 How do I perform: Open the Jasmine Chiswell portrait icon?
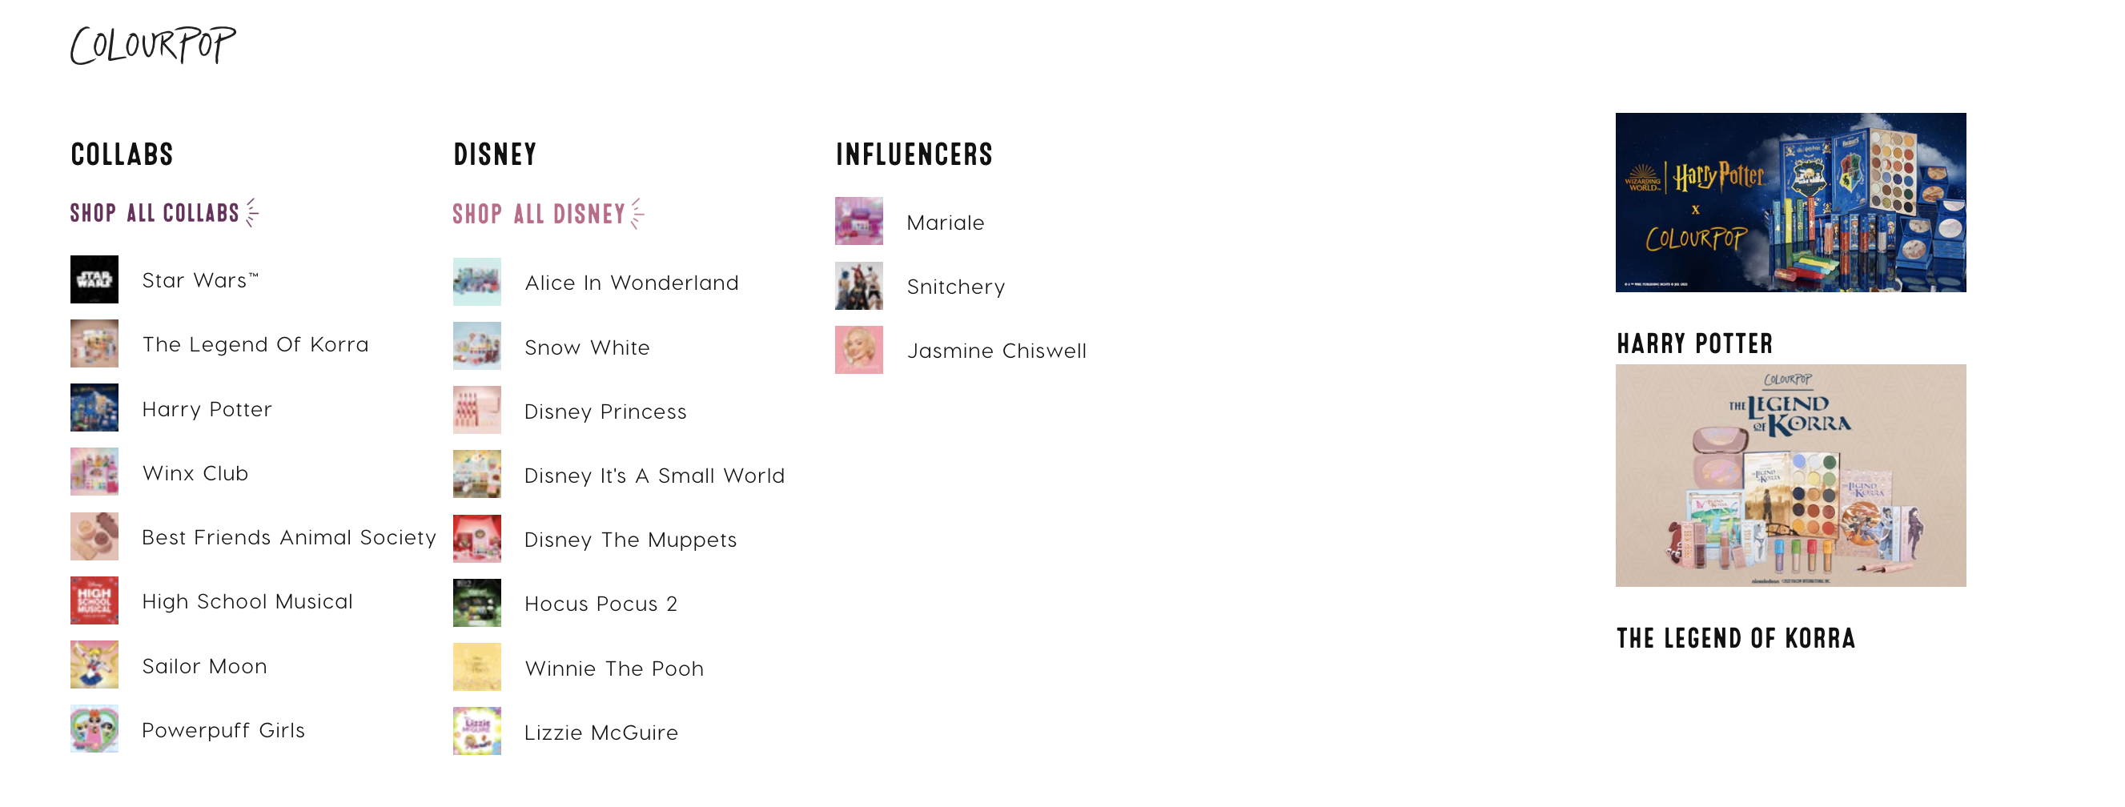(x=859, y=350)
